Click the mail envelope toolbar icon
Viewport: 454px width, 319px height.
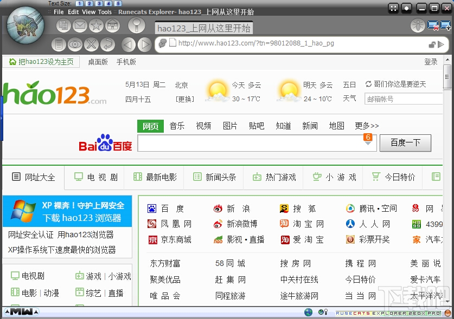coord(80,26)
